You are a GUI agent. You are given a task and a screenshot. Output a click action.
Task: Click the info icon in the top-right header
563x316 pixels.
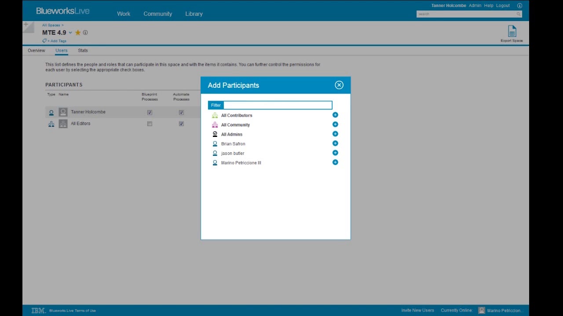[519, 6]
